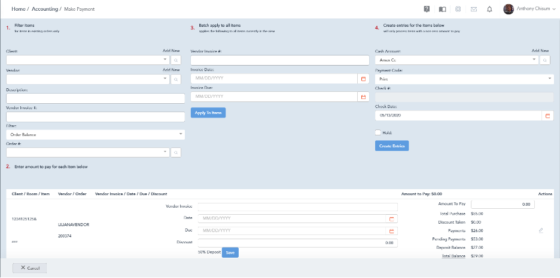Click the Apply To Items button
This screenshot has width=560, height=278.
click(208, 113)
